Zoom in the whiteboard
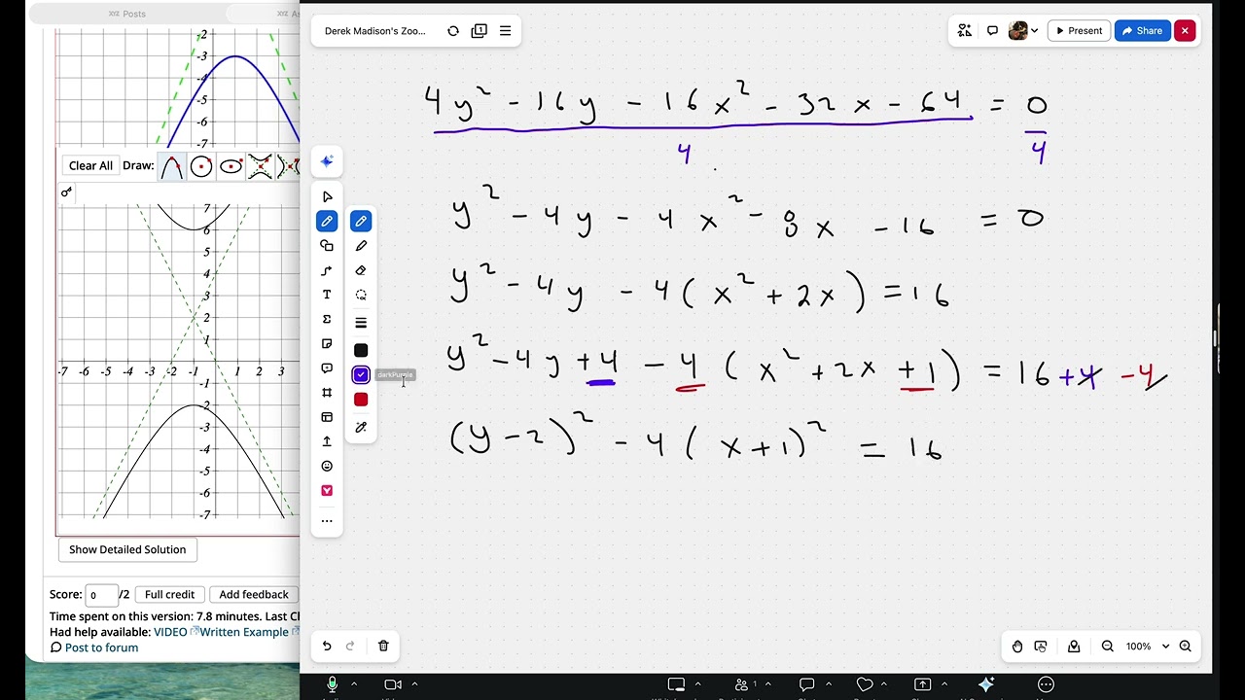The image size is (1245, 700). [1185, 647]
